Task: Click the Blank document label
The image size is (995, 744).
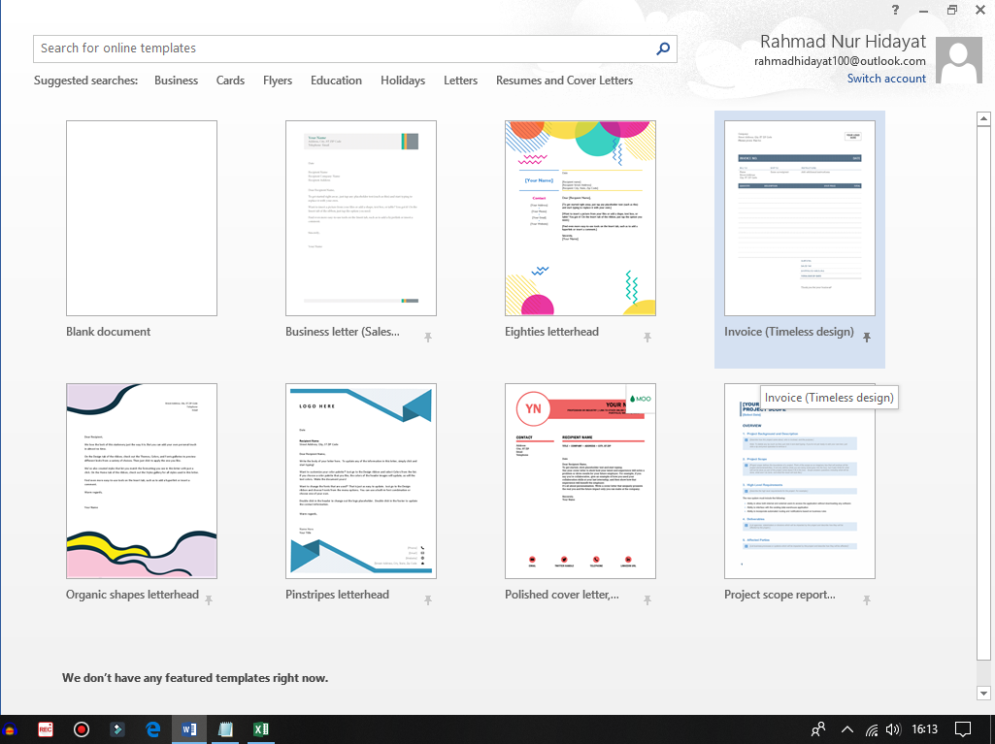Action: [109, 332]
